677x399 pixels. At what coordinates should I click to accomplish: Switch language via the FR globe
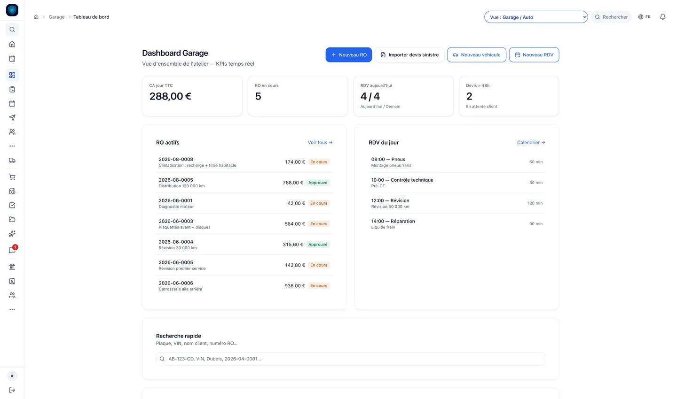(644, 17)
